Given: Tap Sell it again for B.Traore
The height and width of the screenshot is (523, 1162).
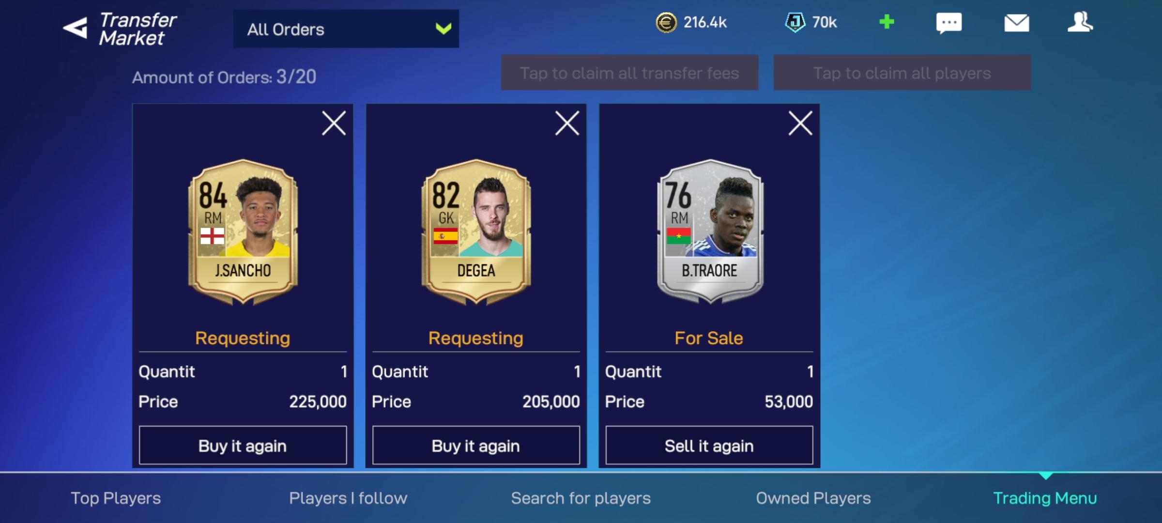Looking at the screenshot, I should 709,446.
